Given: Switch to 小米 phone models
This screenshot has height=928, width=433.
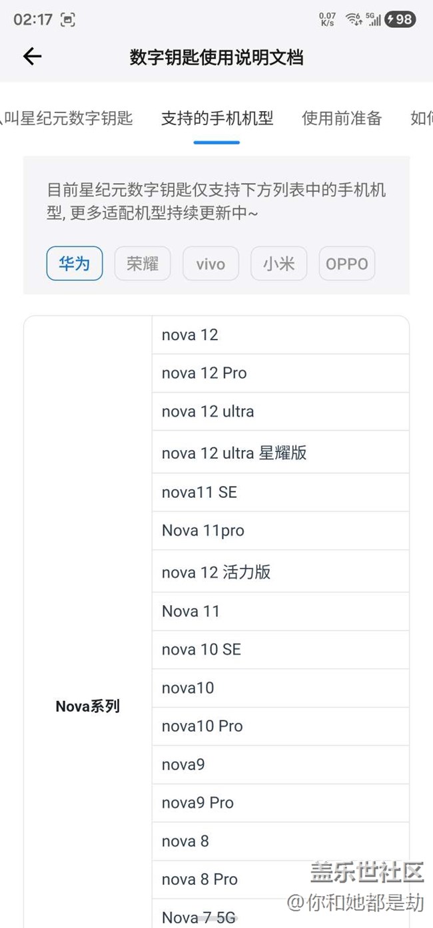Looking at the screenshot, I should [x=278, y=264].
